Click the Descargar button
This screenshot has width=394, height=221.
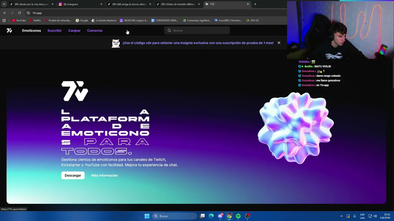click(73, 175)
